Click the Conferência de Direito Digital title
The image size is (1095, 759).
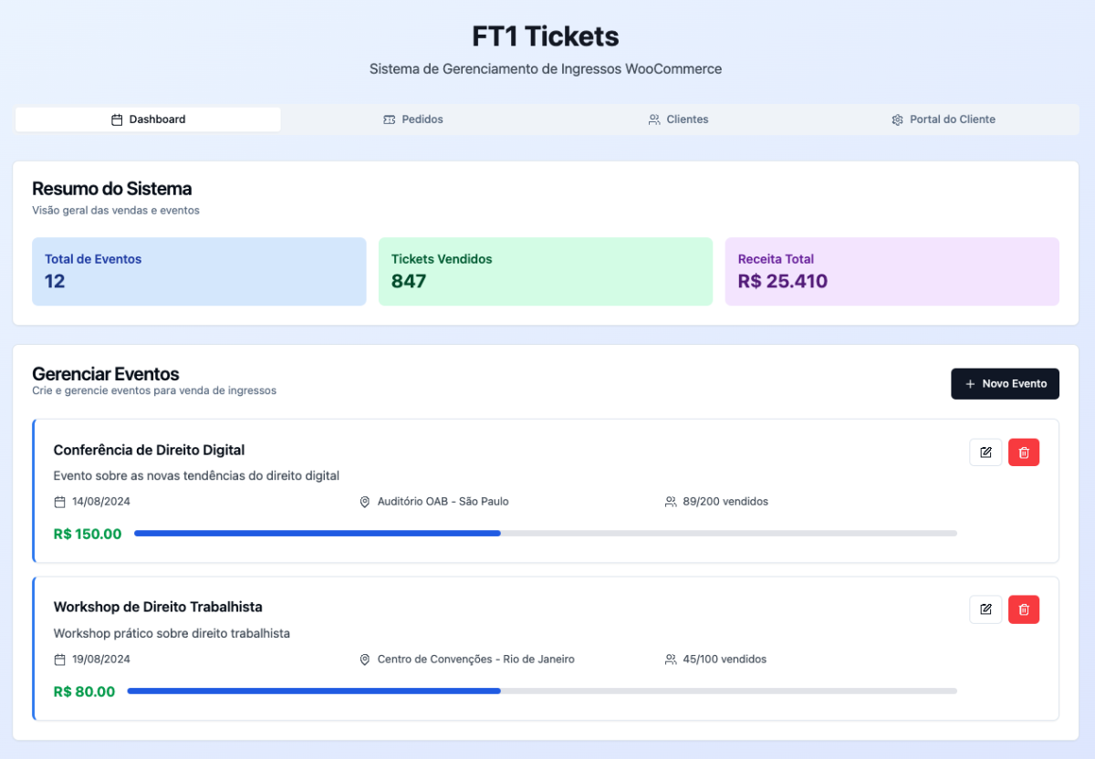click(x=149, y=450)
